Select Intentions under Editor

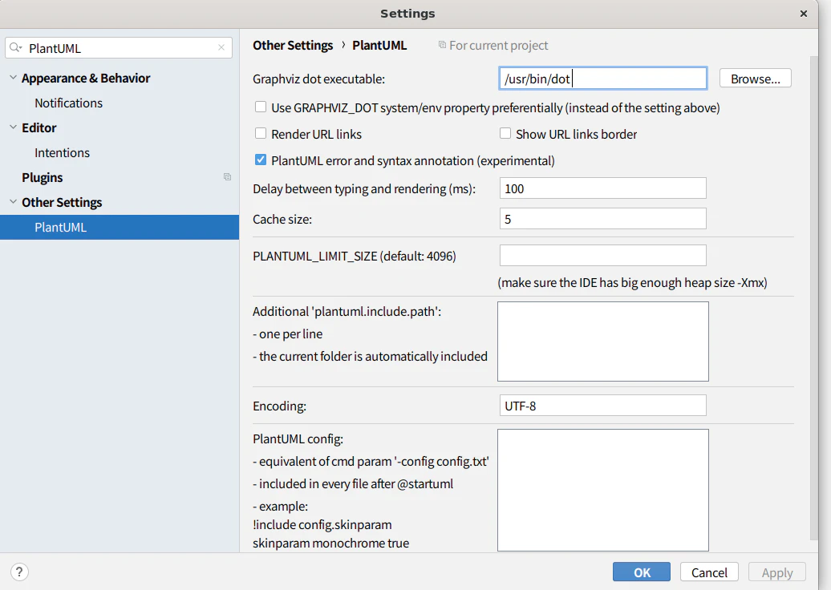coord(62,152)
